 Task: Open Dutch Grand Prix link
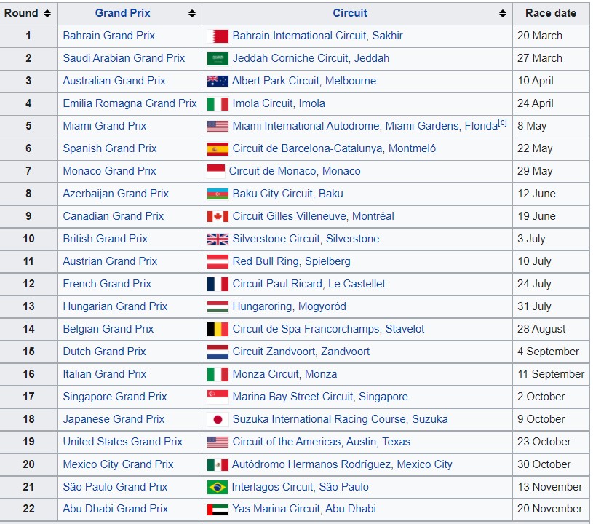pyautogui.click(x=104, y=352)
